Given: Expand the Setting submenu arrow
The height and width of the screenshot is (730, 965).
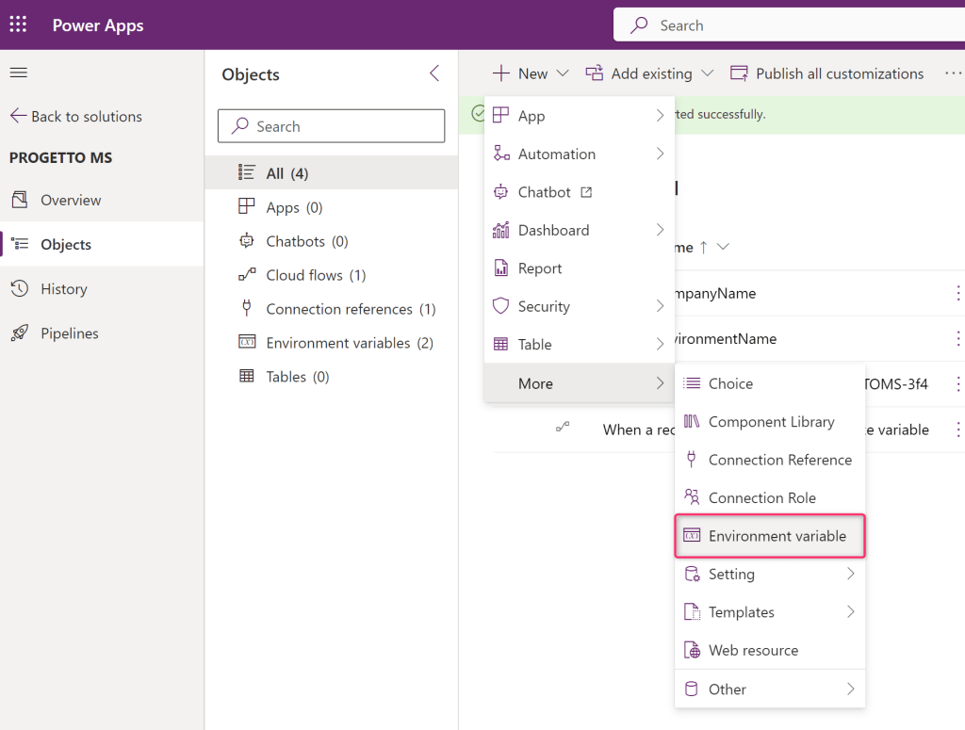Looking at the screenshot, I should pos(850,574).
